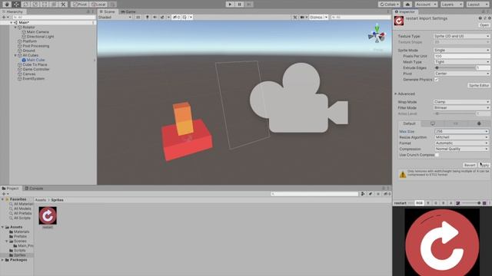Open the cloud Services button
Image resolution: width=492 pixels, height=276 pixels.
[x=407, y=5]
